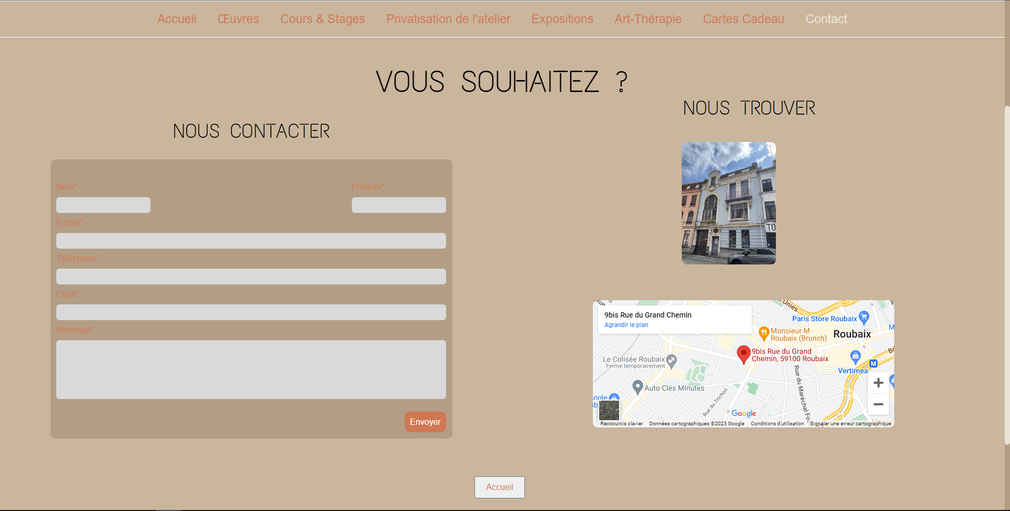The image size is (1010, 511).
Task: Click the Vertimea shopping bag marker
Action: (x=855, y=357)
